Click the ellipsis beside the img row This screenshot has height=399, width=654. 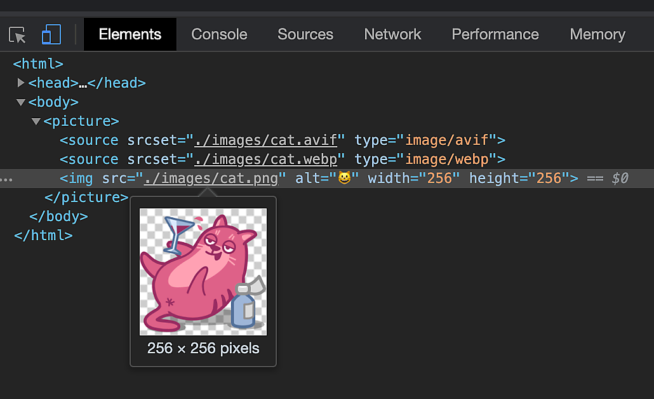[x=6, y=179]
